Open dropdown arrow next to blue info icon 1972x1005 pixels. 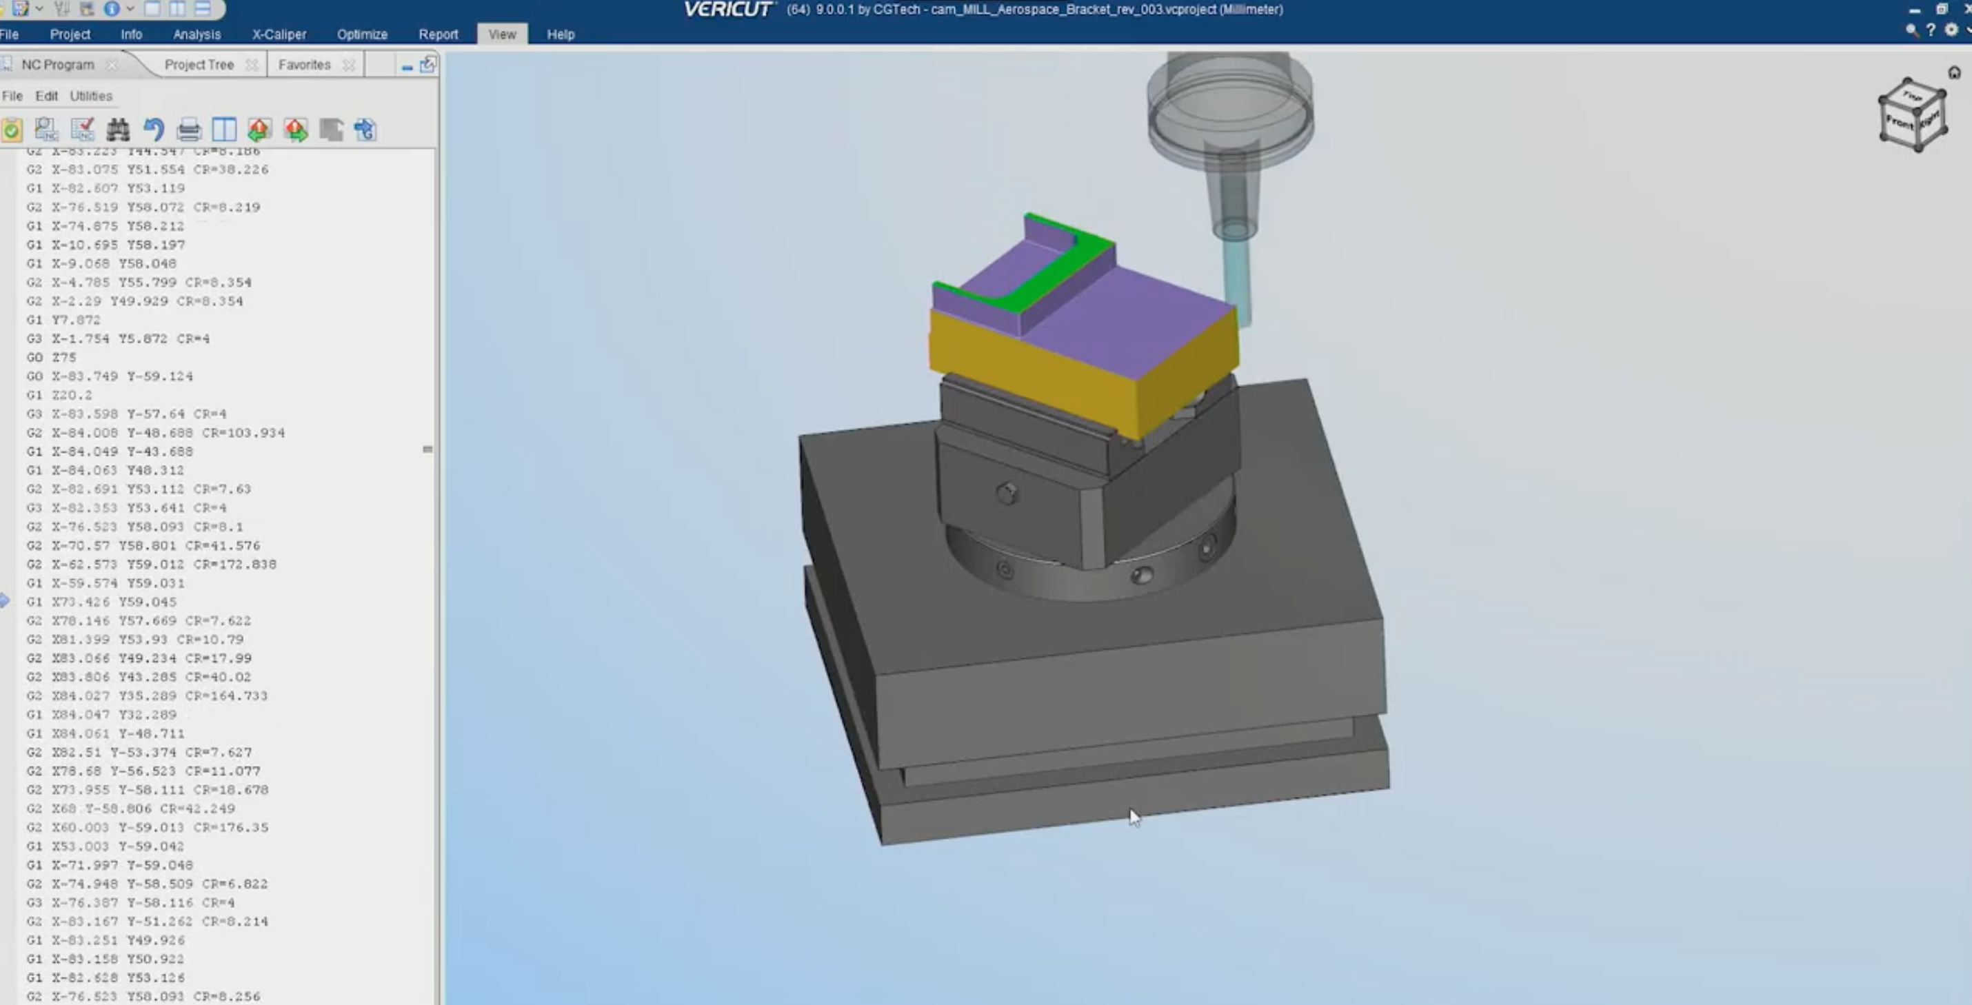[131, 9]
